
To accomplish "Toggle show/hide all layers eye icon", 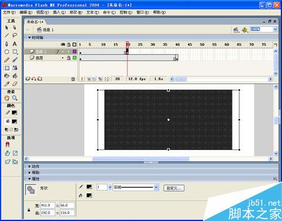I will click(x=63, y=45).
